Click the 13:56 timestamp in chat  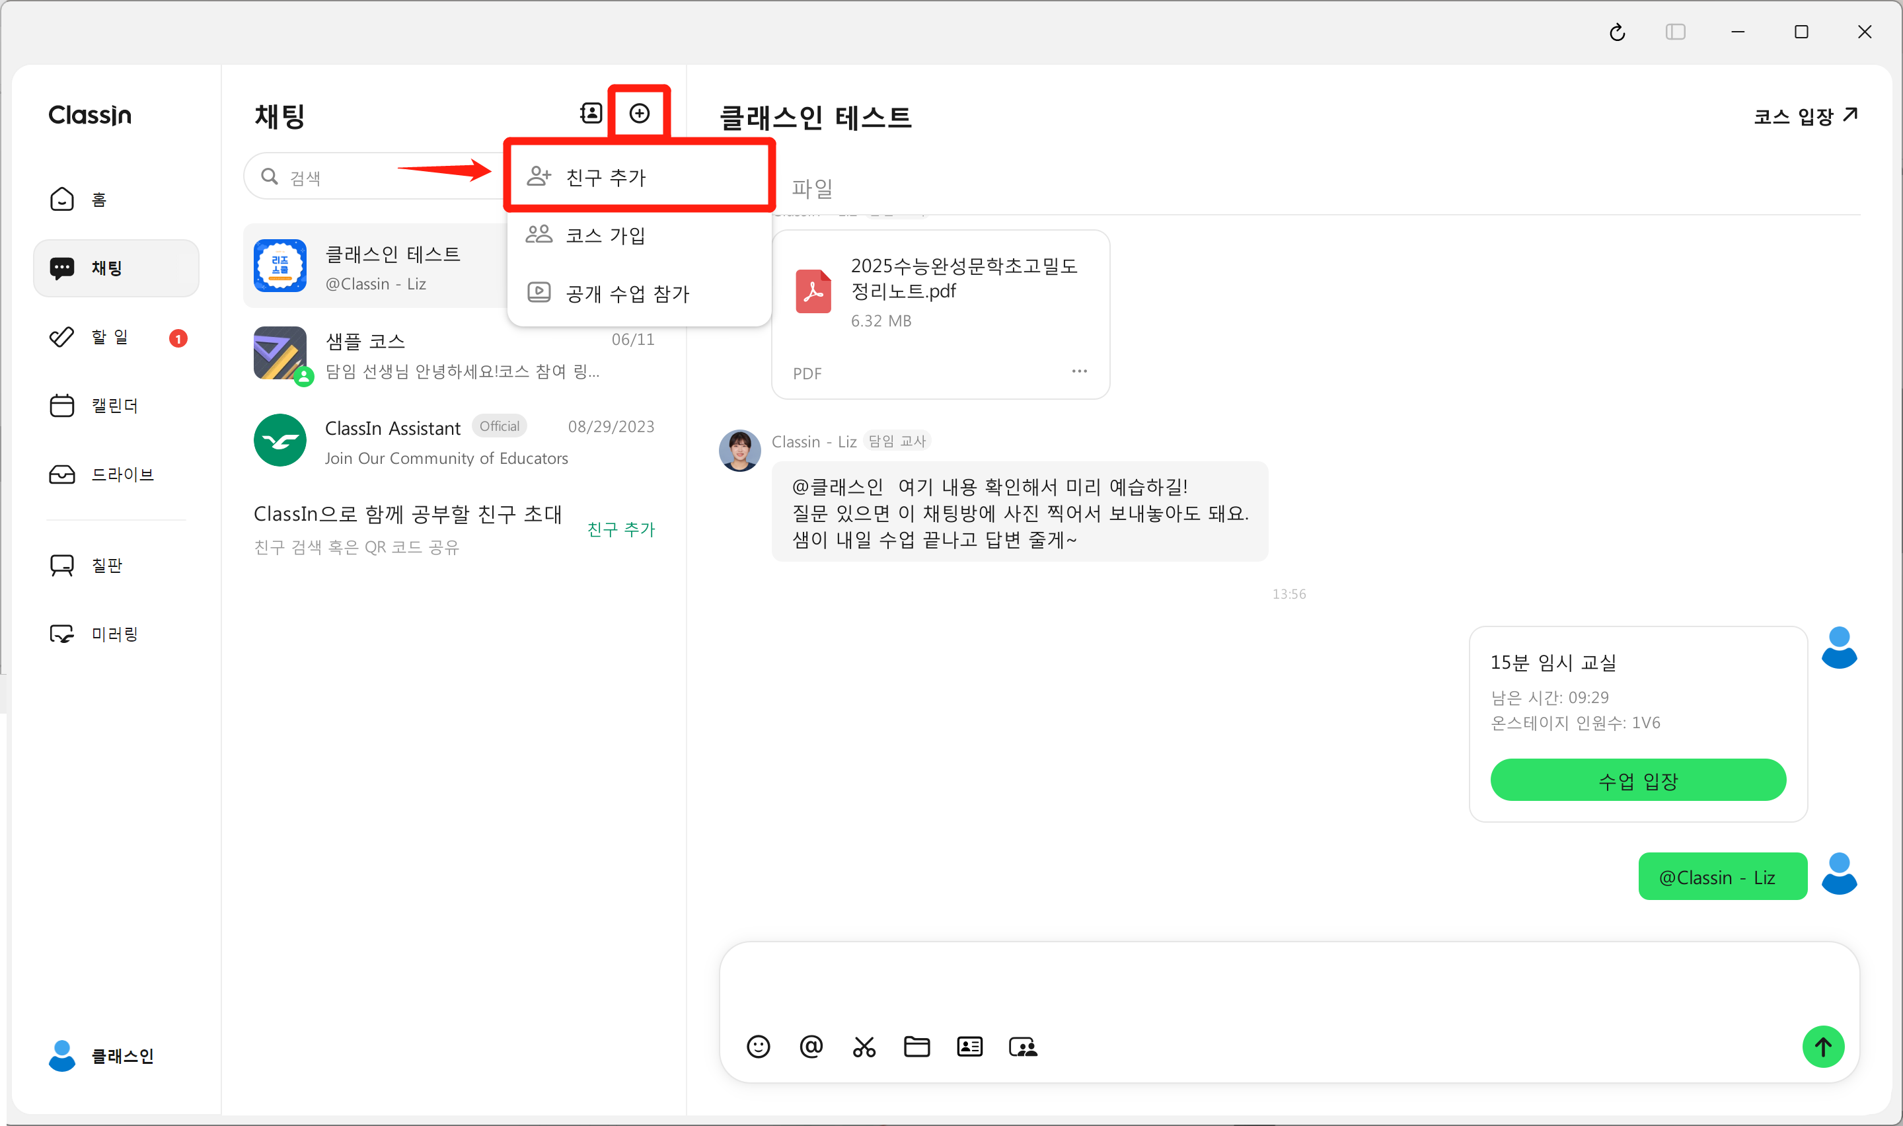[1289, 594]
